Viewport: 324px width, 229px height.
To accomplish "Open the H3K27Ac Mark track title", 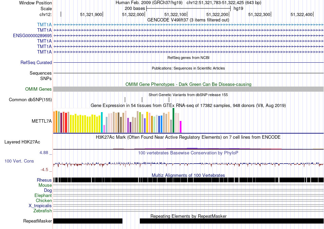I will pyautogui.click(x=188, y=137).
